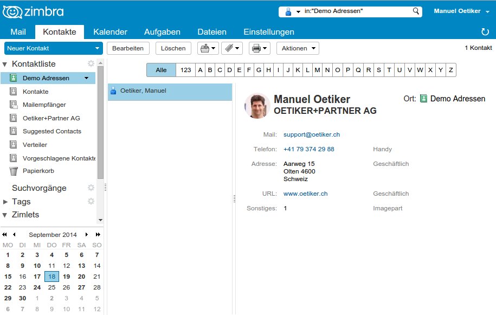Open Suchvorgänge gear options
496x315 pixels.
click(91, 188)
